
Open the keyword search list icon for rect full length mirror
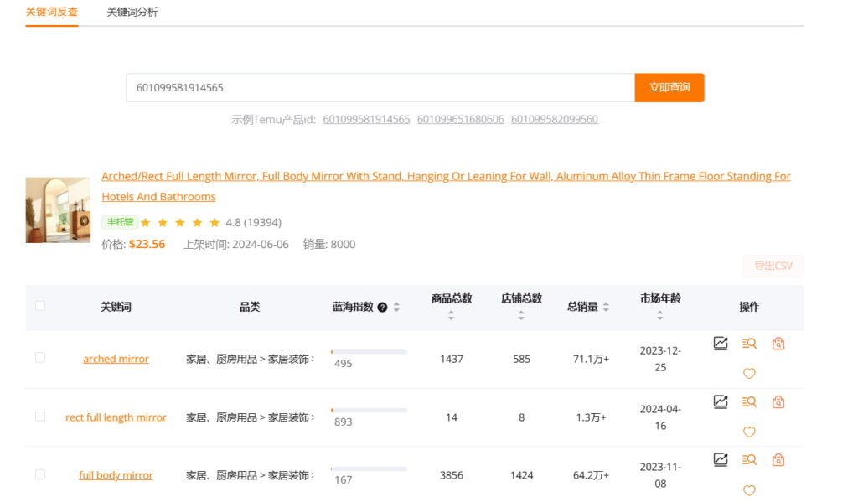749,401
